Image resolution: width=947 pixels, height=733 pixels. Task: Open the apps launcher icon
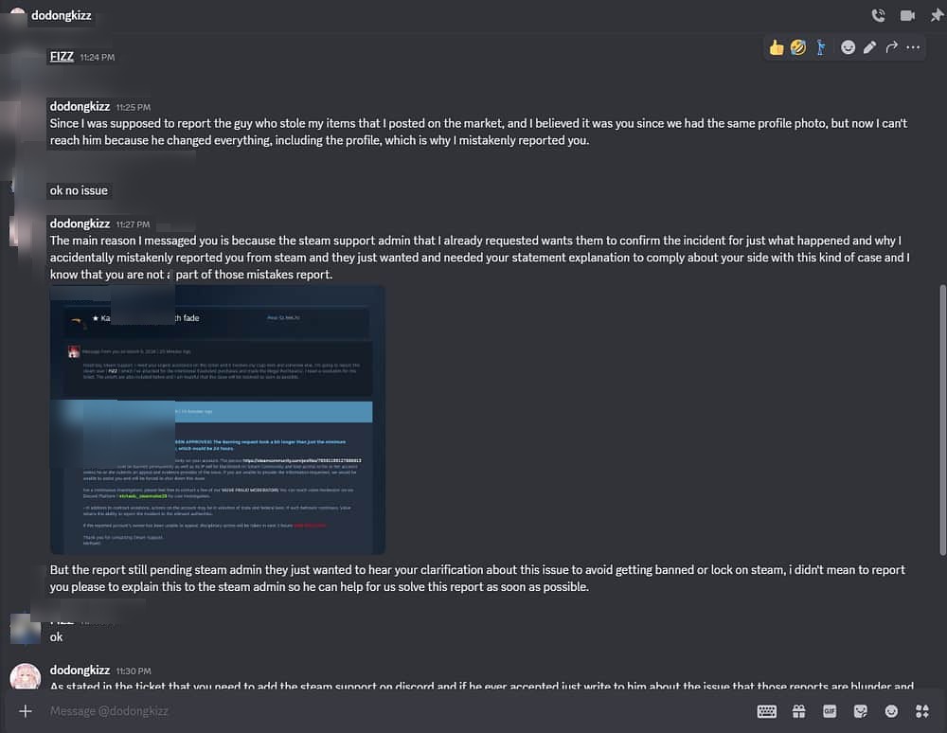[x=921, y=710]
